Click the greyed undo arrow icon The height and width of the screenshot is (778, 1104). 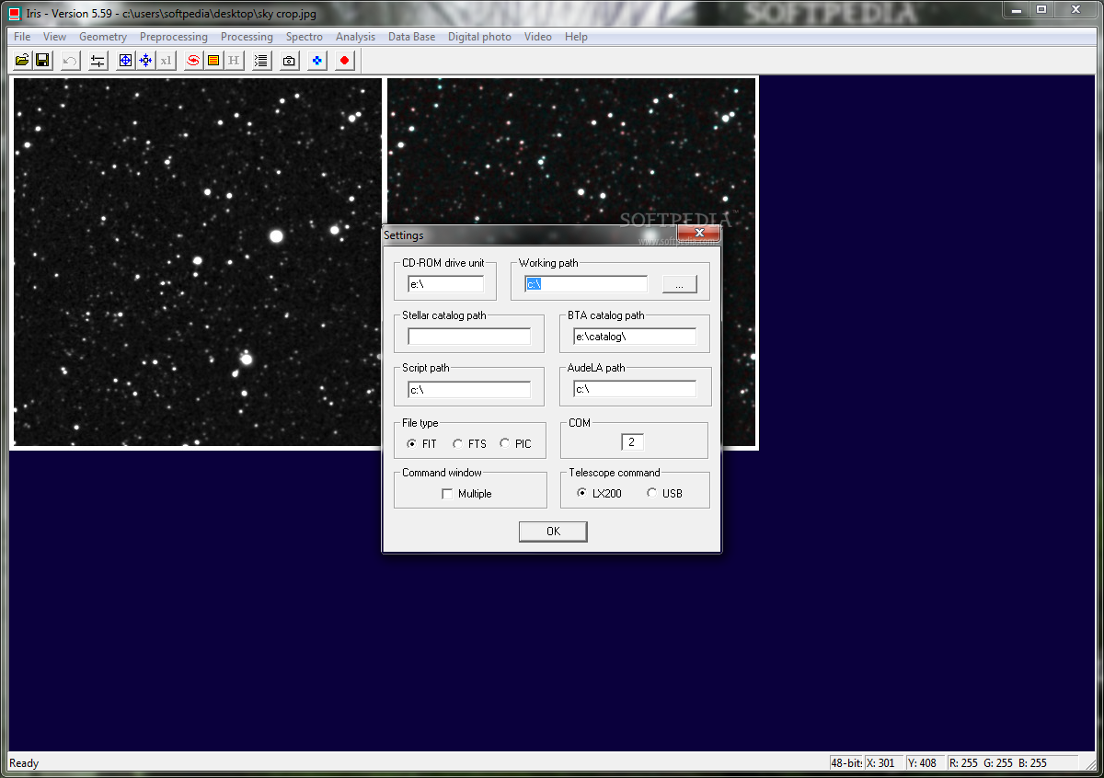pos(70,61)
